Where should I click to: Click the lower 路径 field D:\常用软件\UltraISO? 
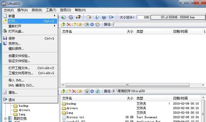coord(159,91)
